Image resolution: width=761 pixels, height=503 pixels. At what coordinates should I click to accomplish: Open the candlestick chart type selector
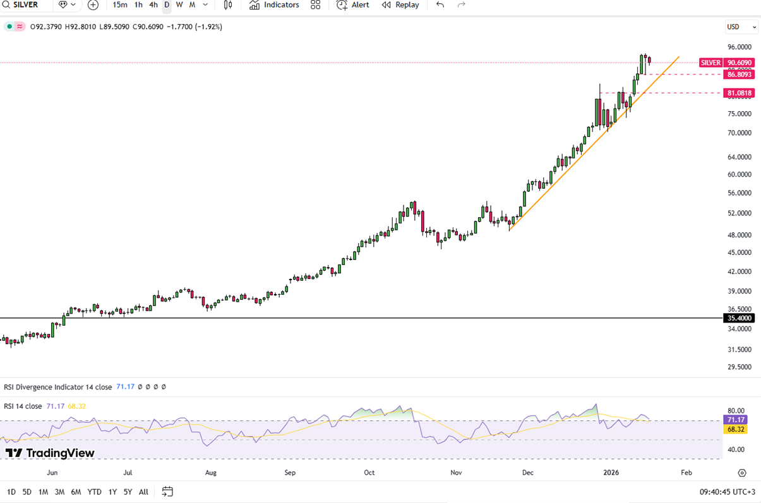coord(228,5)
